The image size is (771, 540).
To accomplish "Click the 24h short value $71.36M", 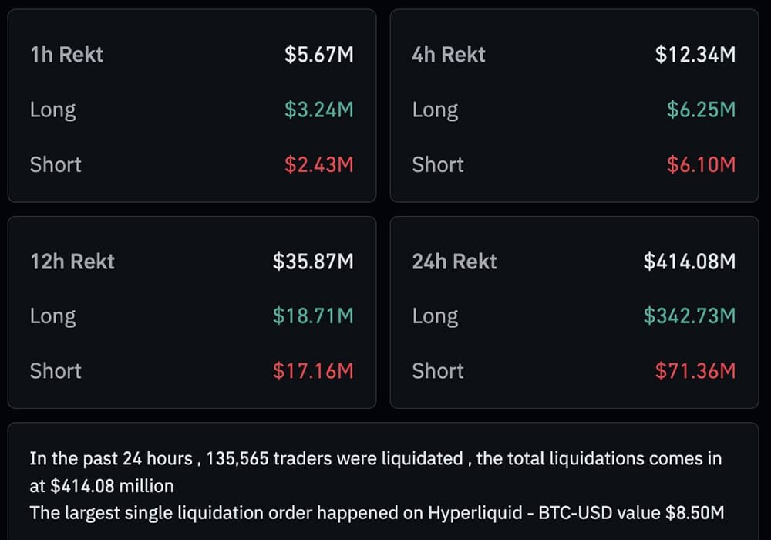I will coord(695,371).
